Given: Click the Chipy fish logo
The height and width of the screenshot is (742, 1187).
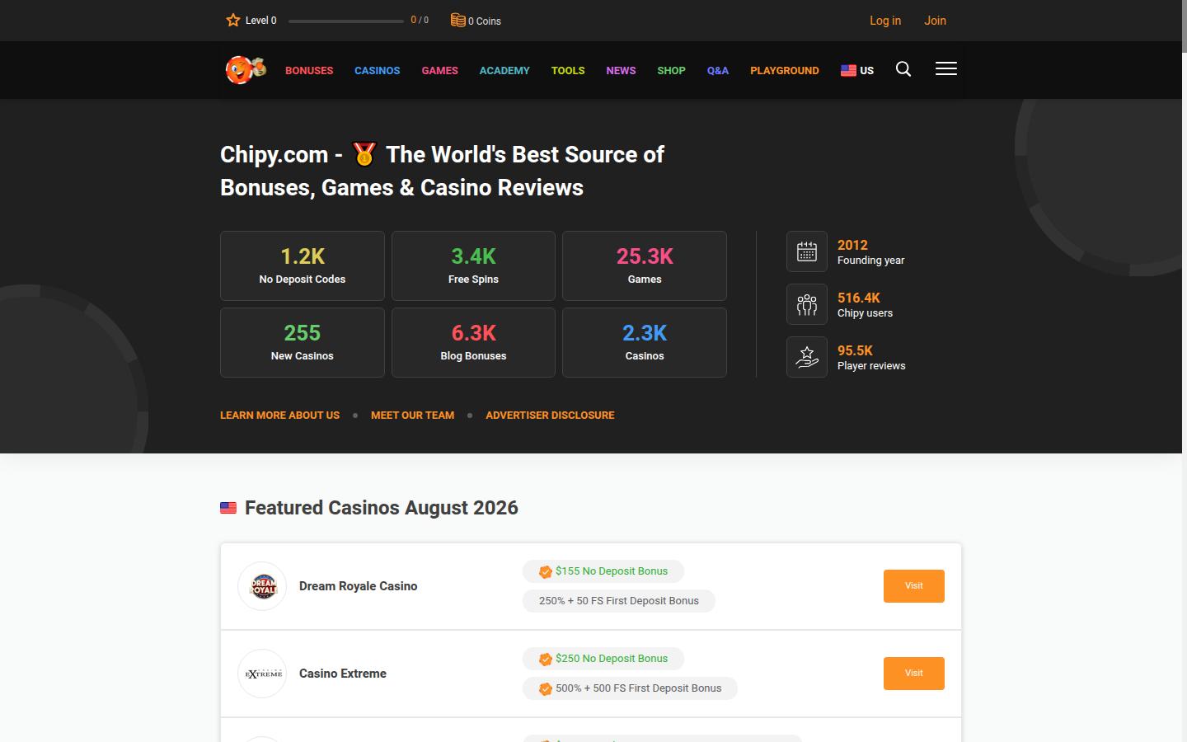Looking at the screenshot, I should point(246,69).
